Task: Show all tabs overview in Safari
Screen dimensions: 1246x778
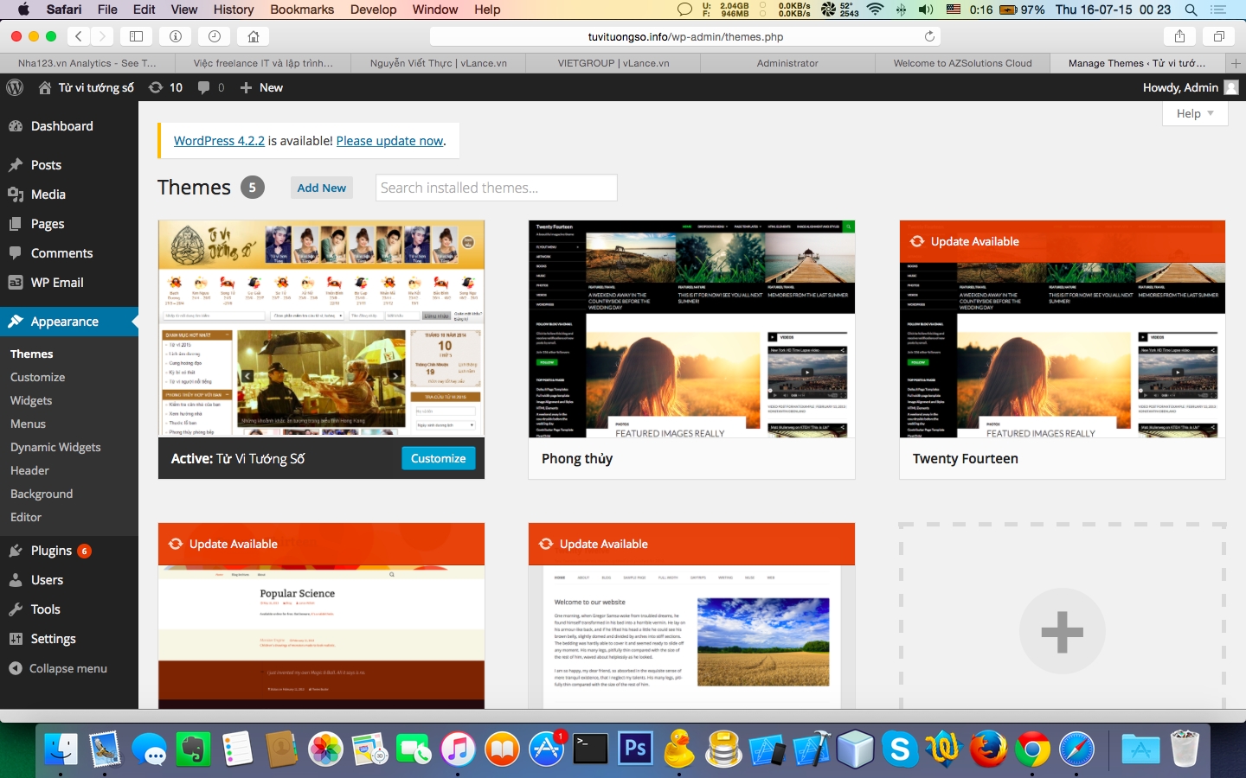Action: [1218, 36]
